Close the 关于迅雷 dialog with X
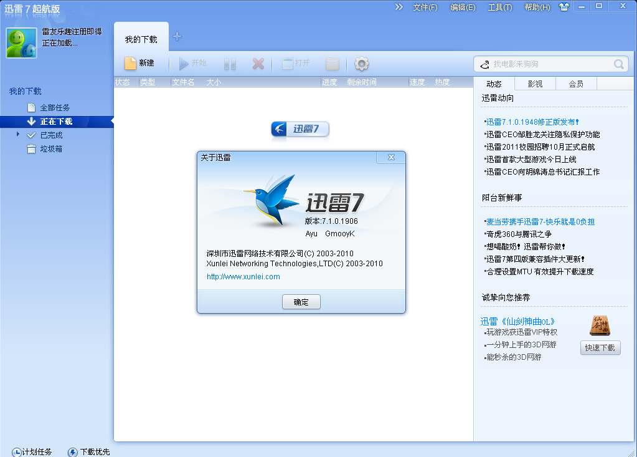The height and width of the screenshot is (457, 637). 391,157
